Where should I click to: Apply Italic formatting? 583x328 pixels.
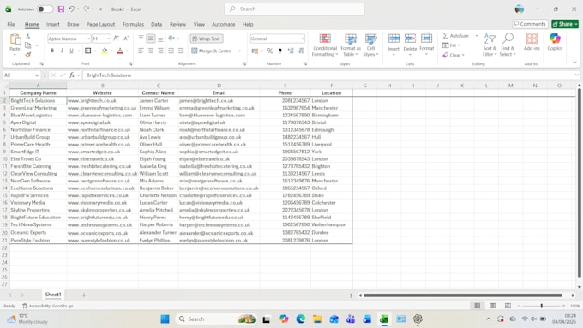62,51
